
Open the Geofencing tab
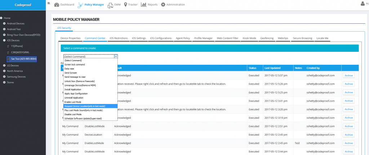(x=267, y=38)
